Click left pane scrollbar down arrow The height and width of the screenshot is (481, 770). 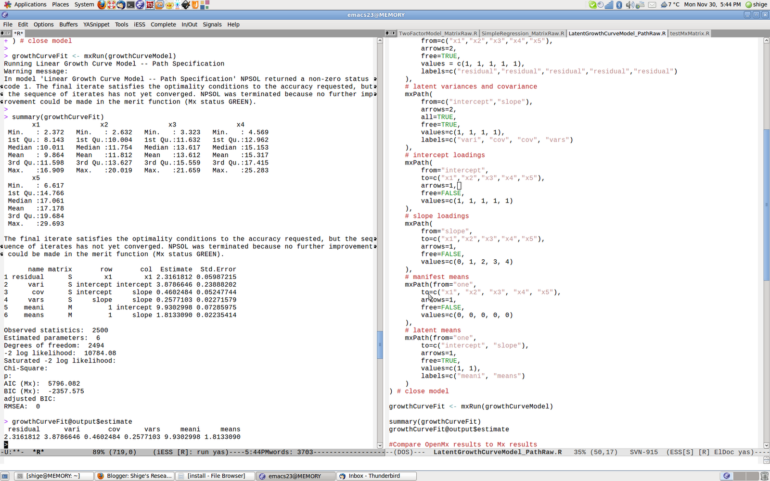click(380, 445)
